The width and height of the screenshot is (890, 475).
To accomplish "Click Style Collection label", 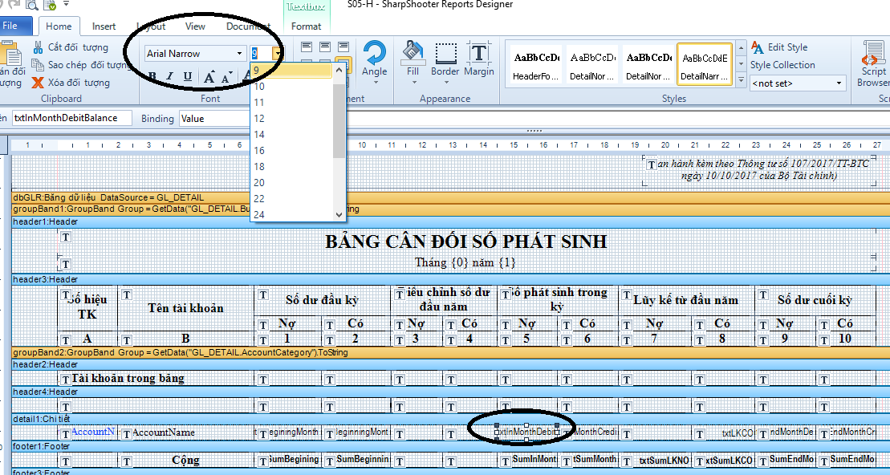I will click(782, 65).
